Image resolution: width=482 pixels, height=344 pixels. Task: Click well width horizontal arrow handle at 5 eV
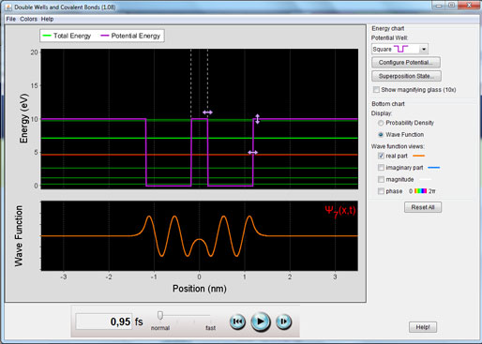click(x=252, y=153)
